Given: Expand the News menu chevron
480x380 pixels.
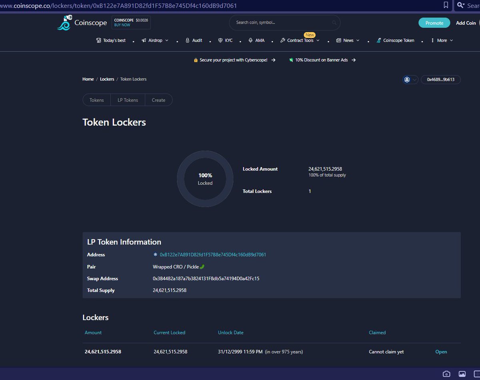Looking at the screenshot, I should [x=358, y=40].
